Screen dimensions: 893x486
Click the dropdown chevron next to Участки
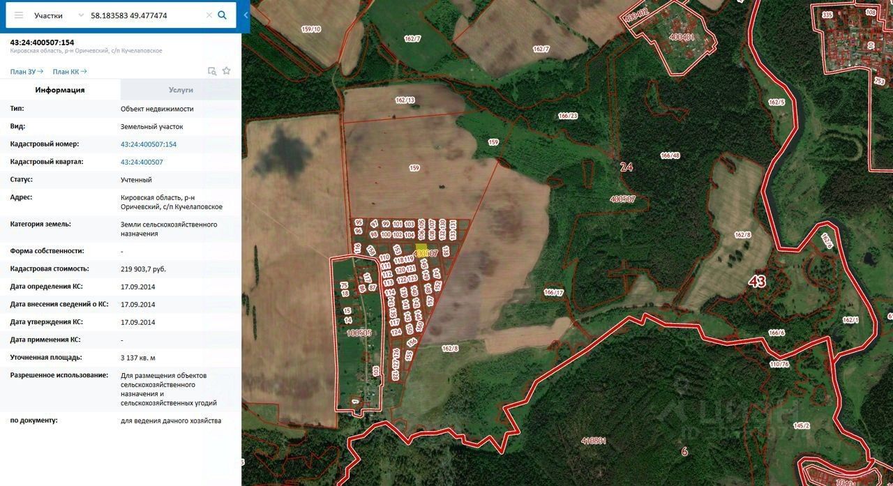point(81,15)
